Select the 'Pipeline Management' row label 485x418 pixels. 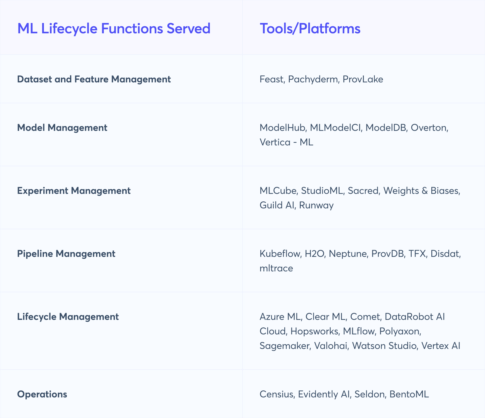pyautogui.click(x=66, y=254)
